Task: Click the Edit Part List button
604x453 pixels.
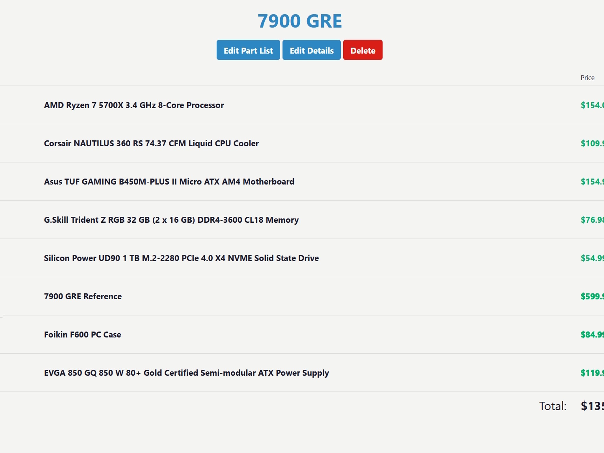Action: 248,50
